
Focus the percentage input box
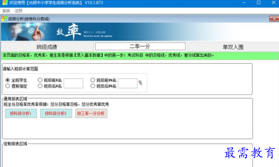pos(128,83)
